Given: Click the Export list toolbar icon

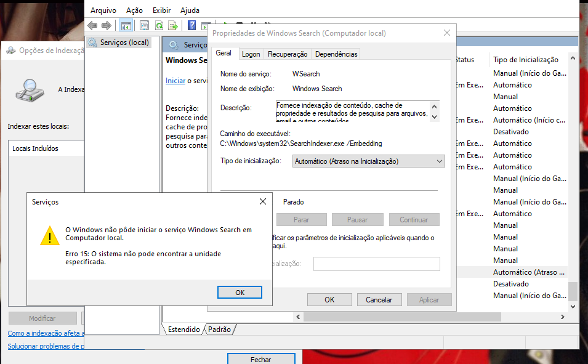Looking at the screenshot, I should click(173, 25).
